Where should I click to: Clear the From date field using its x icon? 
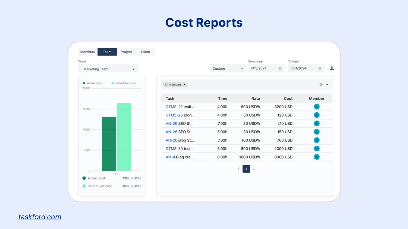click(x=280, y=68)
